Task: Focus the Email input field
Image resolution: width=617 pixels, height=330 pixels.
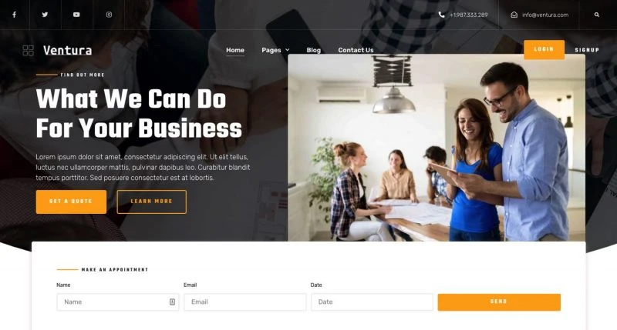Action: tap(244, 302)
